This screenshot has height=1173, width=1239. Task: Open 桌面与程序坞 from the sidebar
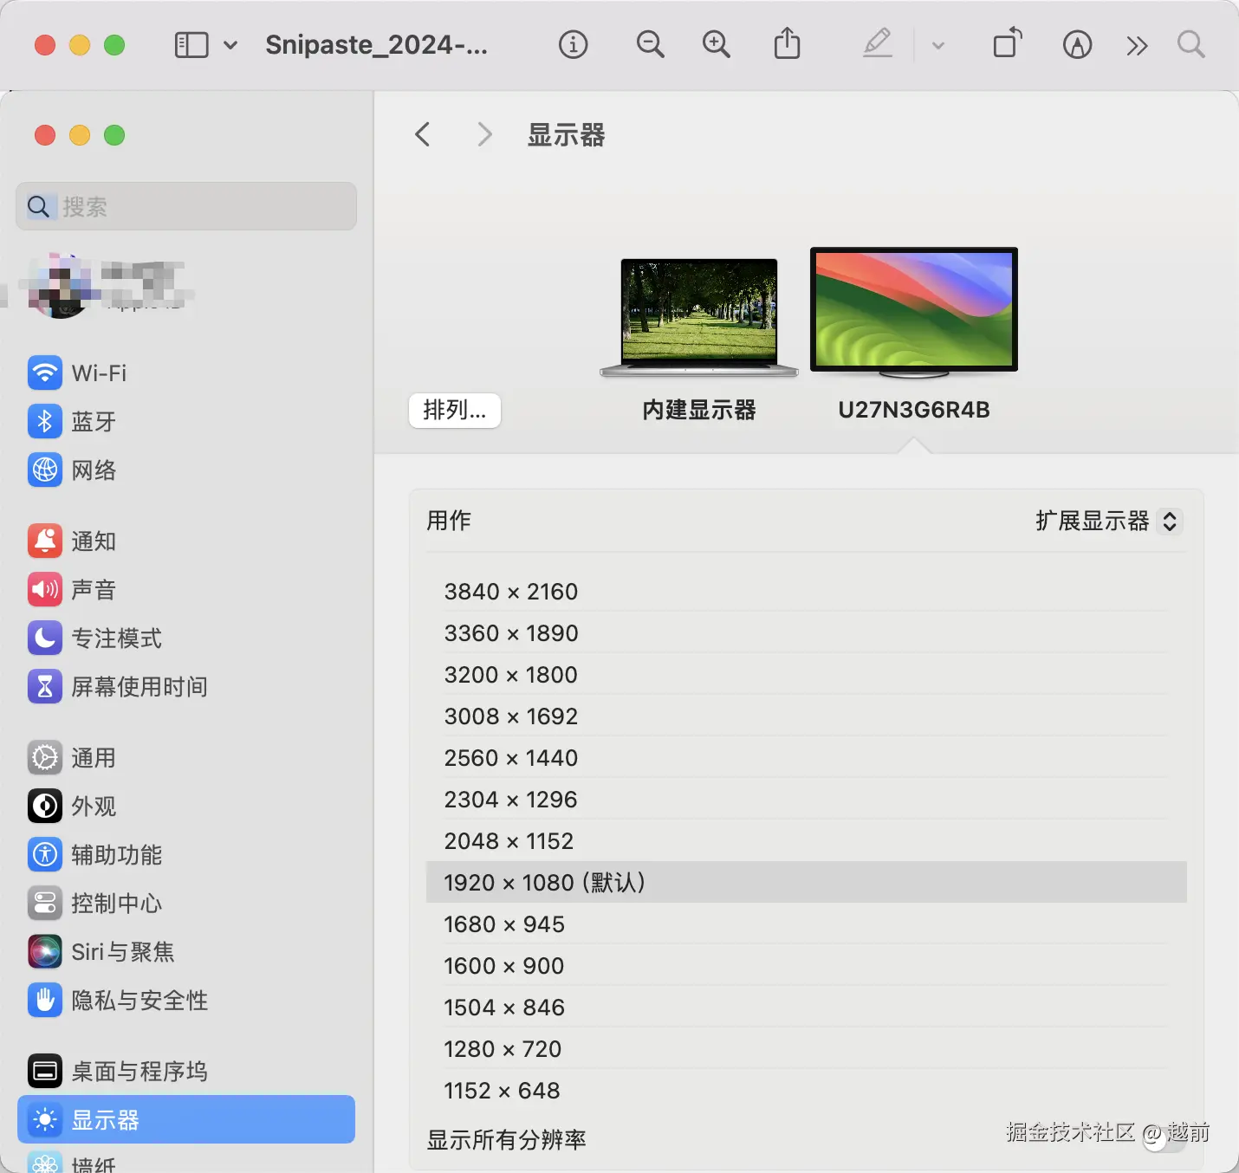(139, 1071)
